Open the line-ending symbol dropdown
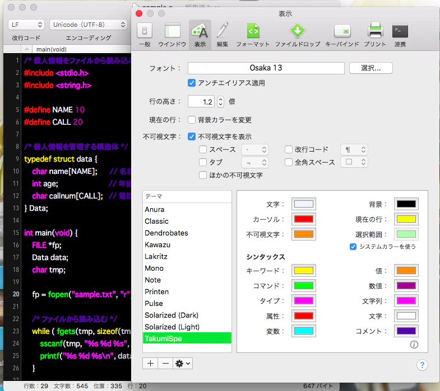440x391 pixels. 354,149
